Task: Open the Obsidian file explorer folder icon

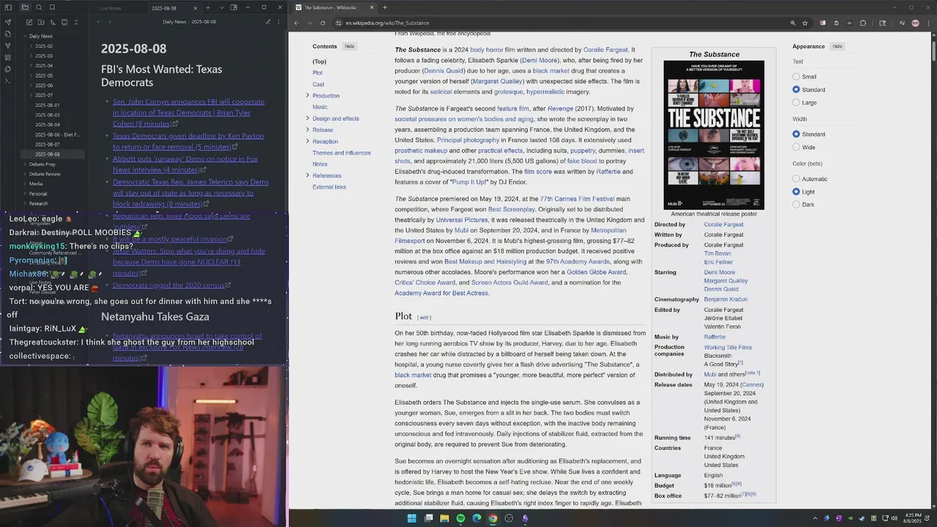Action: (x=25, y=7)
